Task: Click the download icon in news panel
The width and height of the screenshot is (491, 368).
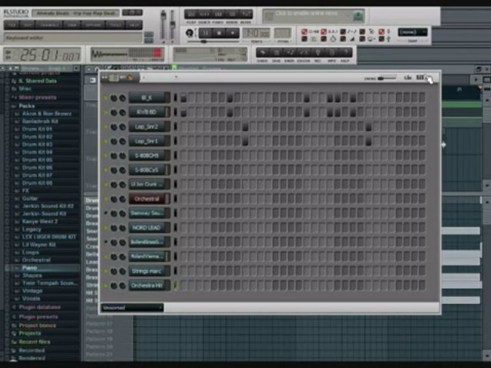Action: (358, 16)
